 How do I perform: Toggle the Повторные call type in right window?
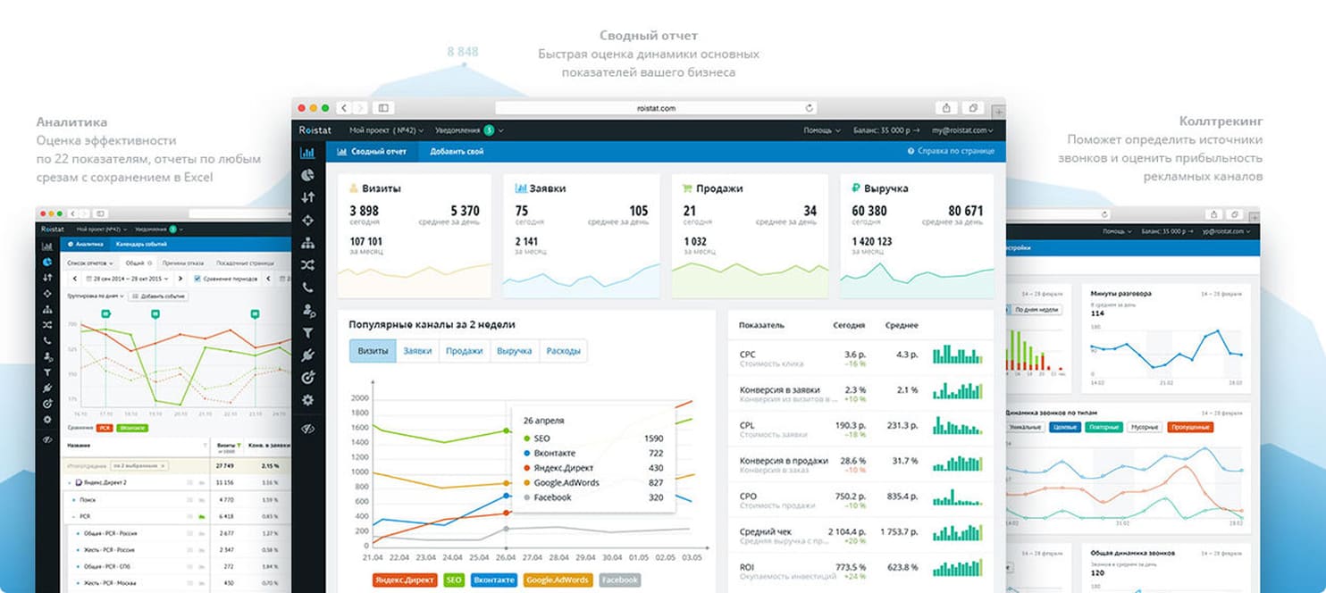pos(1104,427)
